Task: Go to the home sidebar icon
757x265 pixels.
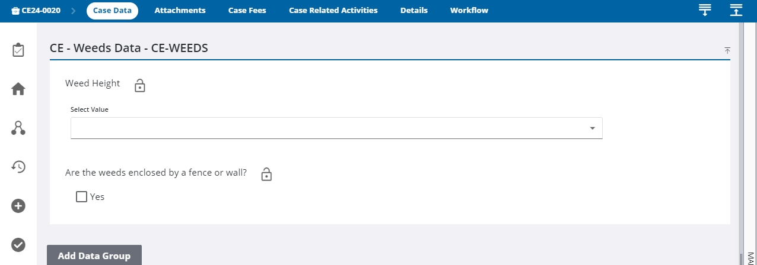Action: [x=18, y=89]
